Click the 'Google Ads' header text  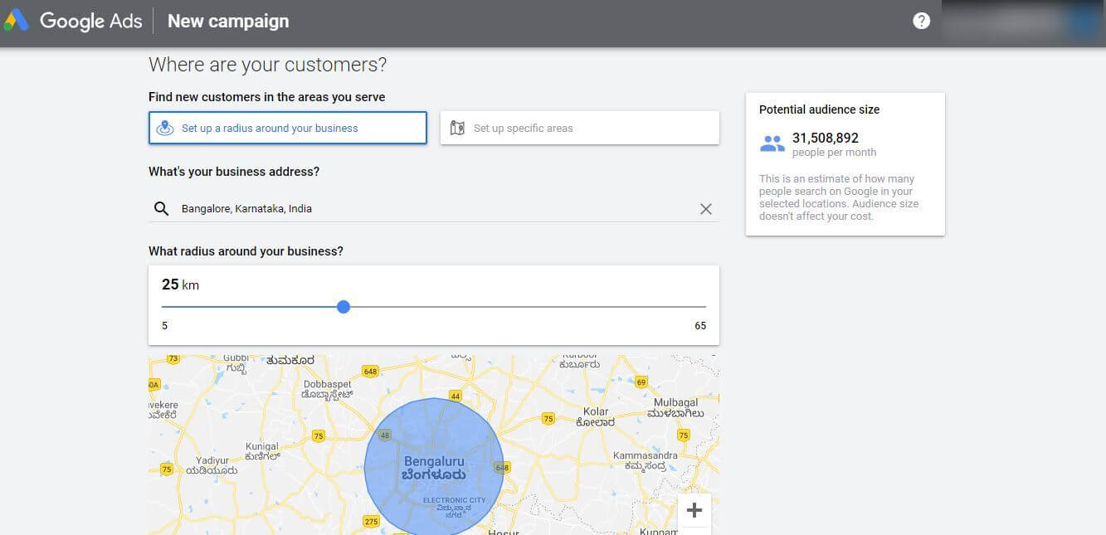click(91, 21)
